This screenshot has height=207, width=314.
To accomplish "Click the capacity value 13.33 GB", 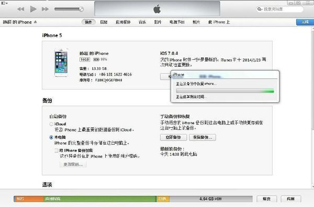I will [99, 69].
